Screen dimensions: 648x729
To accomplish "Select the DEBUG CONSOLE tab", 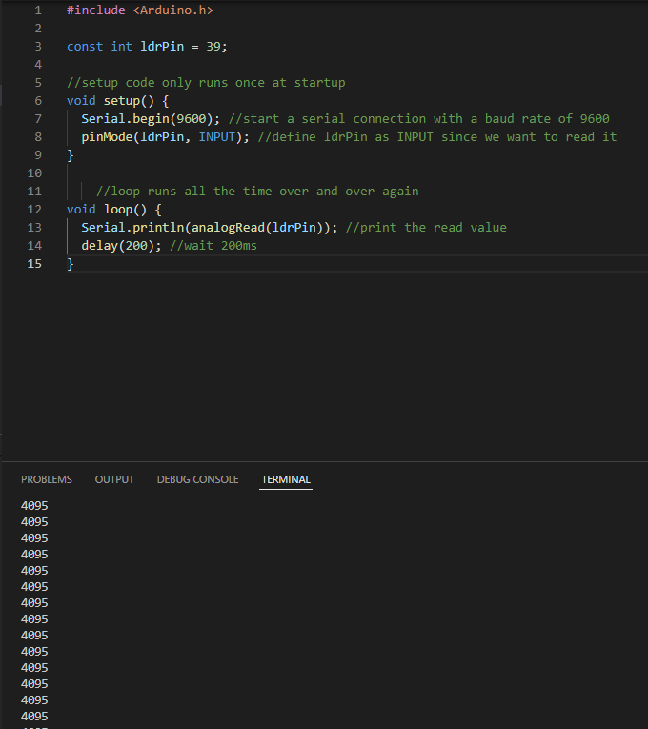I will (x=197, y=479).
